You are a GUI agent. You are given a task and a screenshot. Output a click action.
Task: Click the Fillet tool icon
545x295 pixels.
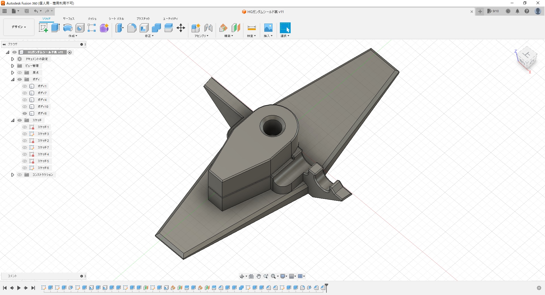point(132,28)
